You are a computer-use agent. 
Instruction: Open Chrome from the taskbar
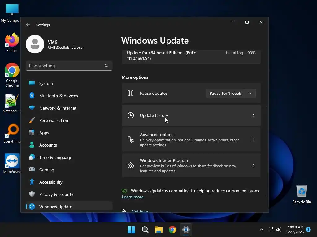172,230
